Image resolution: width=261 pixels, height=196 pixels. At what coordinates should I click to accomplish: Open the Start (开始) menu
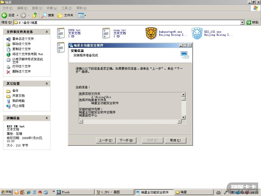6,192
